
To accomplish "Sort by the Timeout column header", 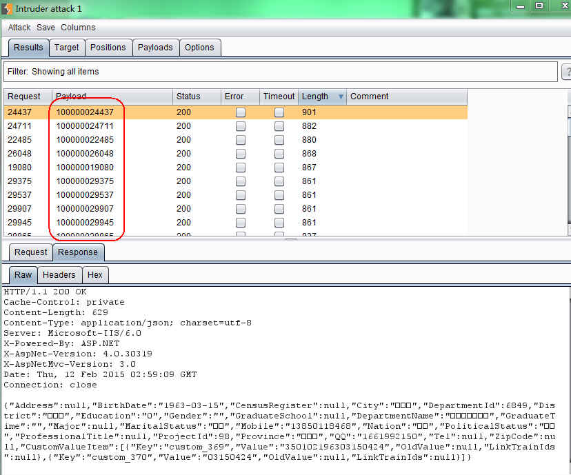I will click(x=279, y=97).
